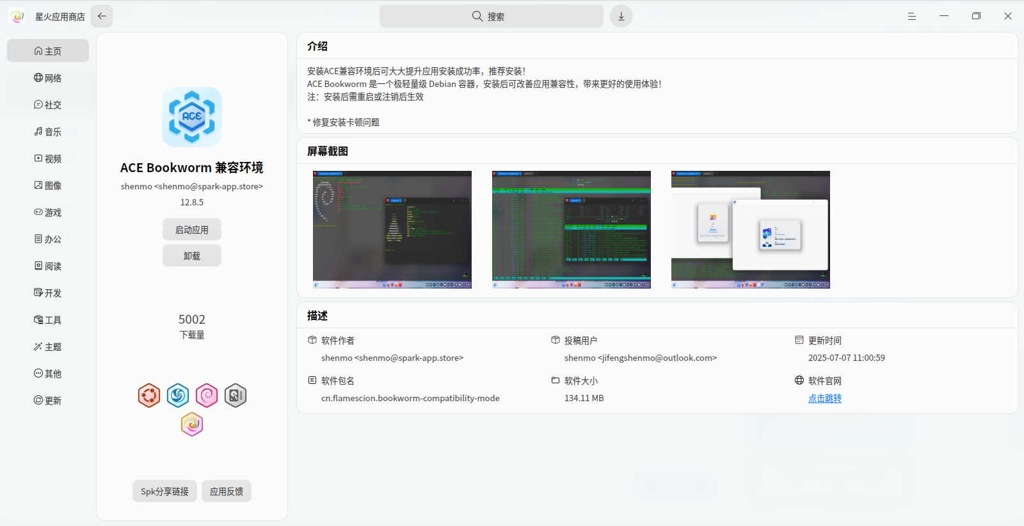Open the 游戏 games category
The image size is (1024, 526).
[x=48, y=212]
